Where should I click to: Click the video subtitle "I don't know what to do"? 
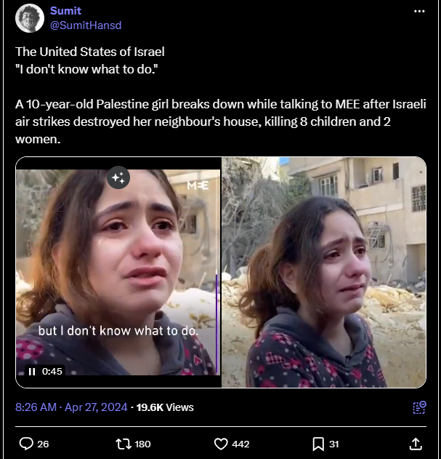tap(118, 330)
